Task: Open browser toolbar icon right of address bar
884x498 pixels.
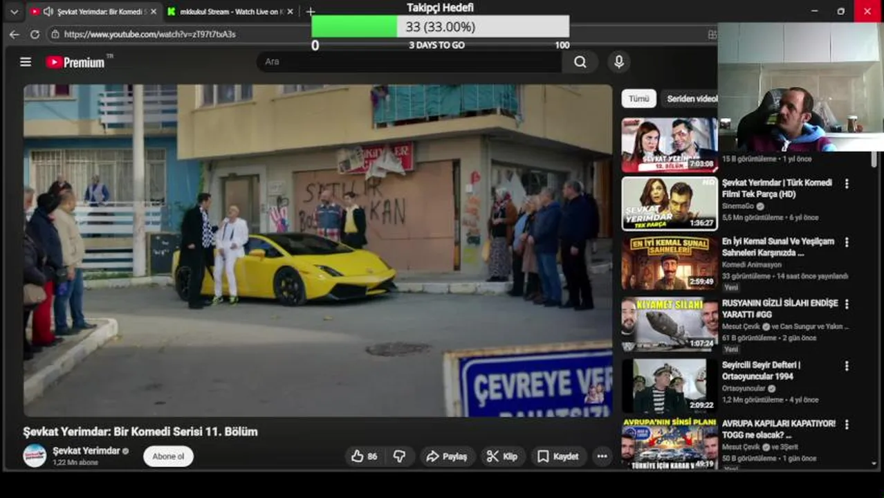Action: pyautogui.click(x=712, y=34)
